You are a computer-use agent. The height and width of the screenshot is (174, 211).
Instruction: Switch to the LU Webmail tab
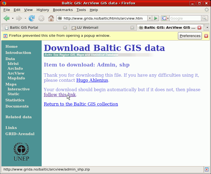(103, 28)
